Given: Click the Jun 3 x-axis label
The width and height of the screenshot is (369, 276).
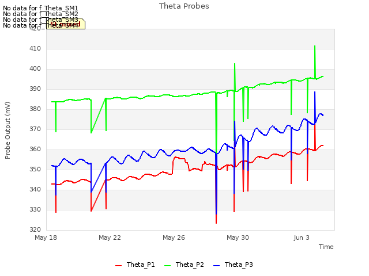Looking at the screenshot, I should coord(302,237).
